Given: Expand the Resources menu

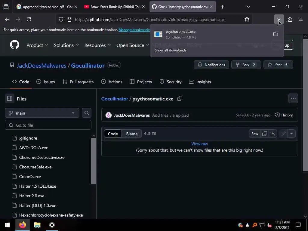Looking at the screenshot, I should point(98,45).
